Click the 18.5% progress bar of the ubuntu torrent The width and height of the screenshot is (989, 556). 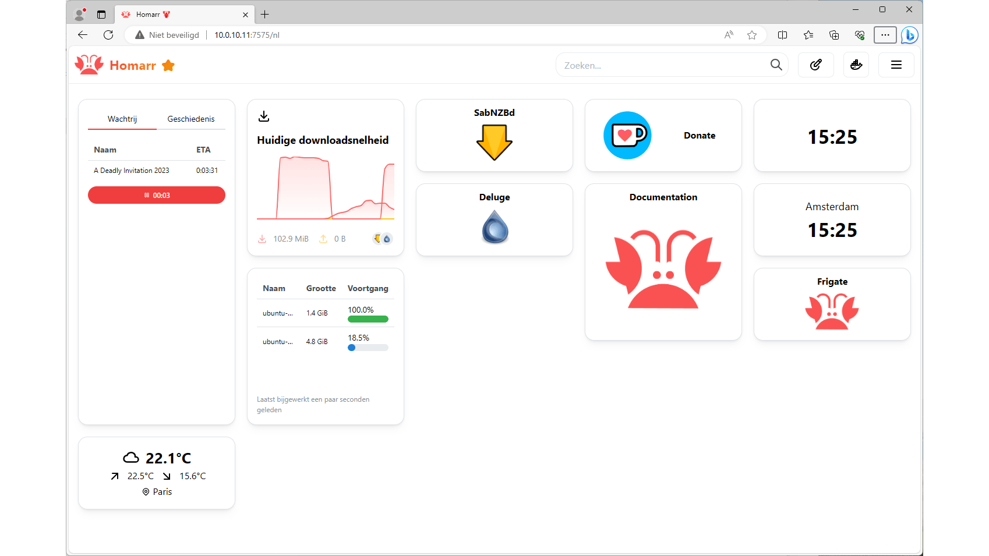pos(368,348)
